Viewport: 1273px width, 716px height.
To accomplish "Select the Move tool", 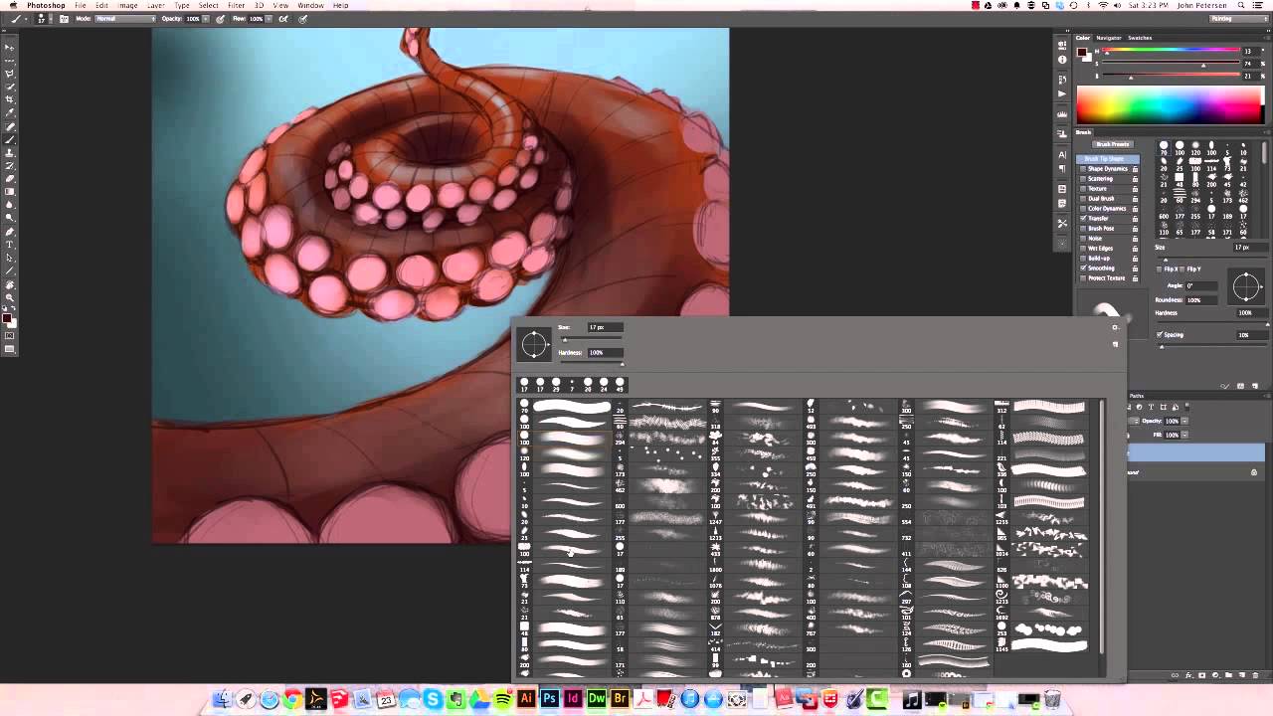I will pos(11,47).
